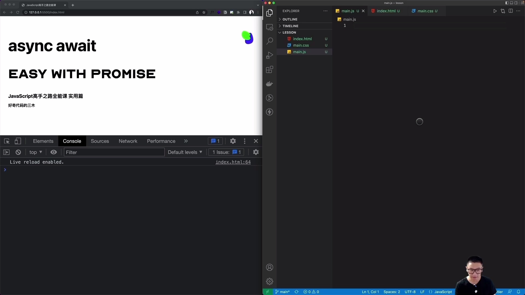Viewport: 525px width, 295px height.
Task: Split the editor with the split icon
Action: [x=511, y=11]
